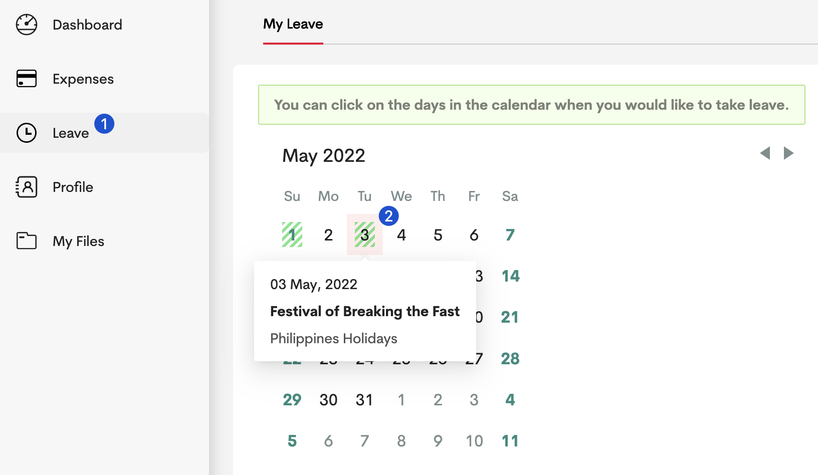
Task: Switch to the My Leave tab
Action: click(293, 24)
